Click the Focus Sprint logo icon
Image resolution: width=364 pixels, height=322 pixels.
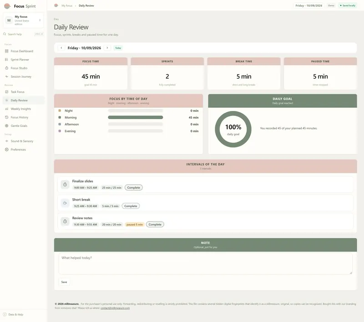click(7, 6)
